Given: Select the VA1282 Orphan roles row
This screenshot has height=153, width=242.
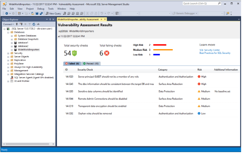Looking at the screenshot, I should point(151,113).
